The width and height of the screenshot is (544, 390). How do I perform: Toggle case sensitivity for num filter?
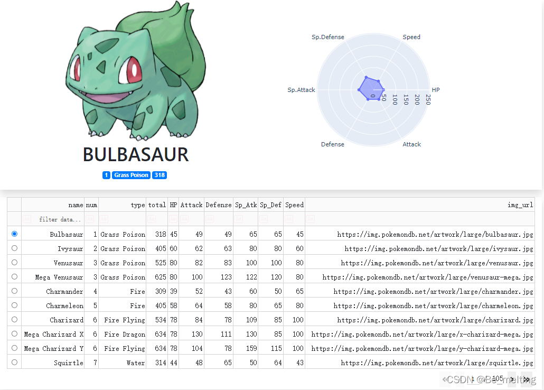(90, 219)
